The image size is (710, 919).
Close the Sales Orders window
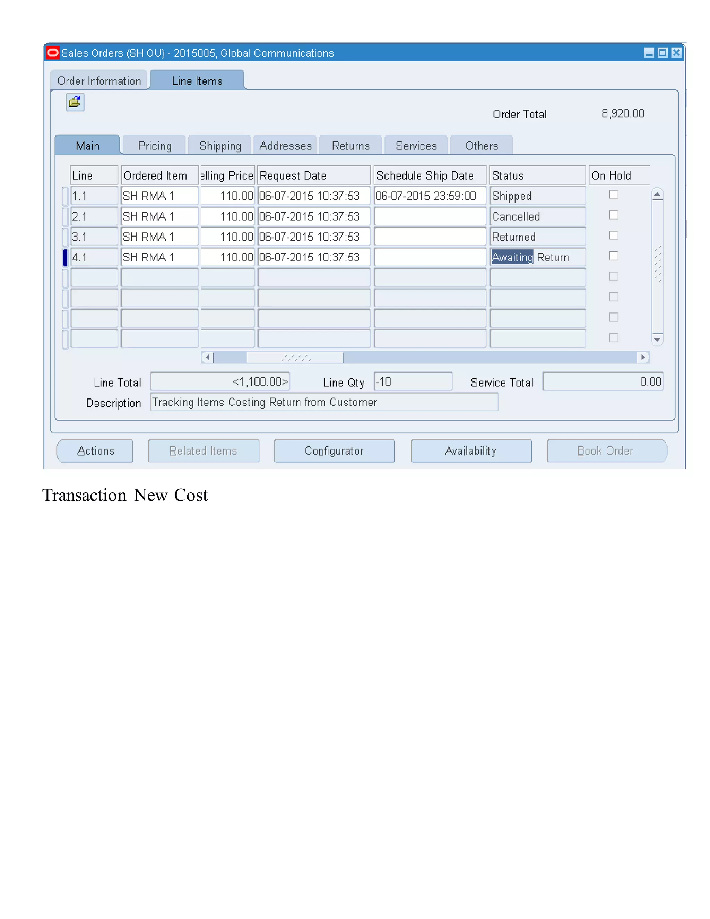676,53
